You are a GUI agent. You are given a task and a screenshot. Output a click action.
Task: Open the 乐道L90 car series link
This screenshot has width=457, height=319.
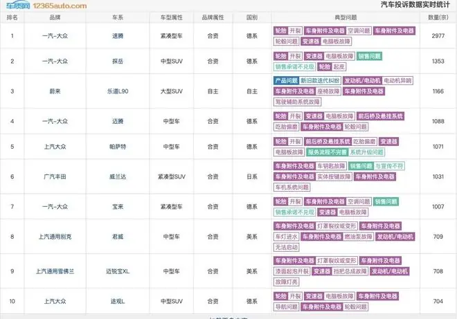pos(118,91)
